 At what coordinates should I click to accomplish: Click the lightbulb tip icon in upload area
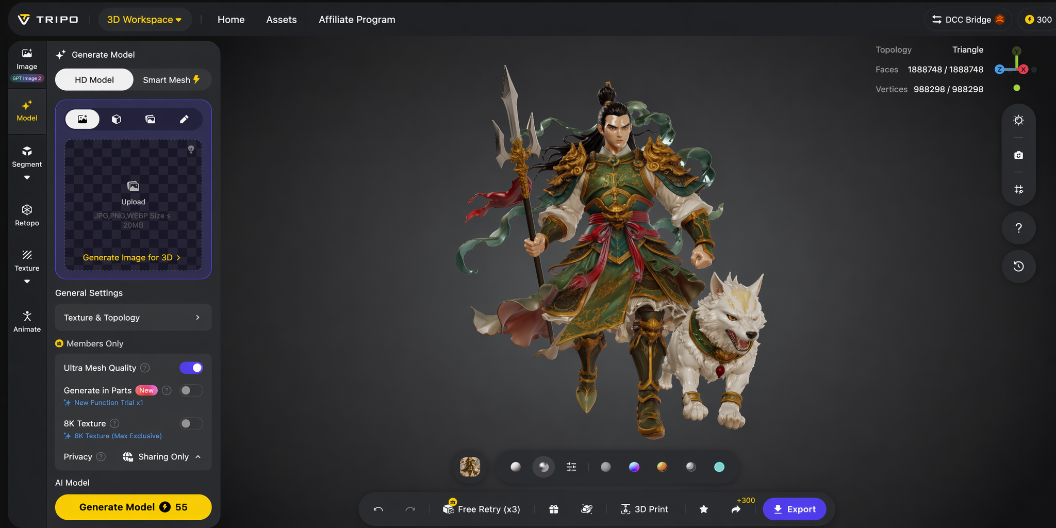pyautogui.click(x=191, y=150)
